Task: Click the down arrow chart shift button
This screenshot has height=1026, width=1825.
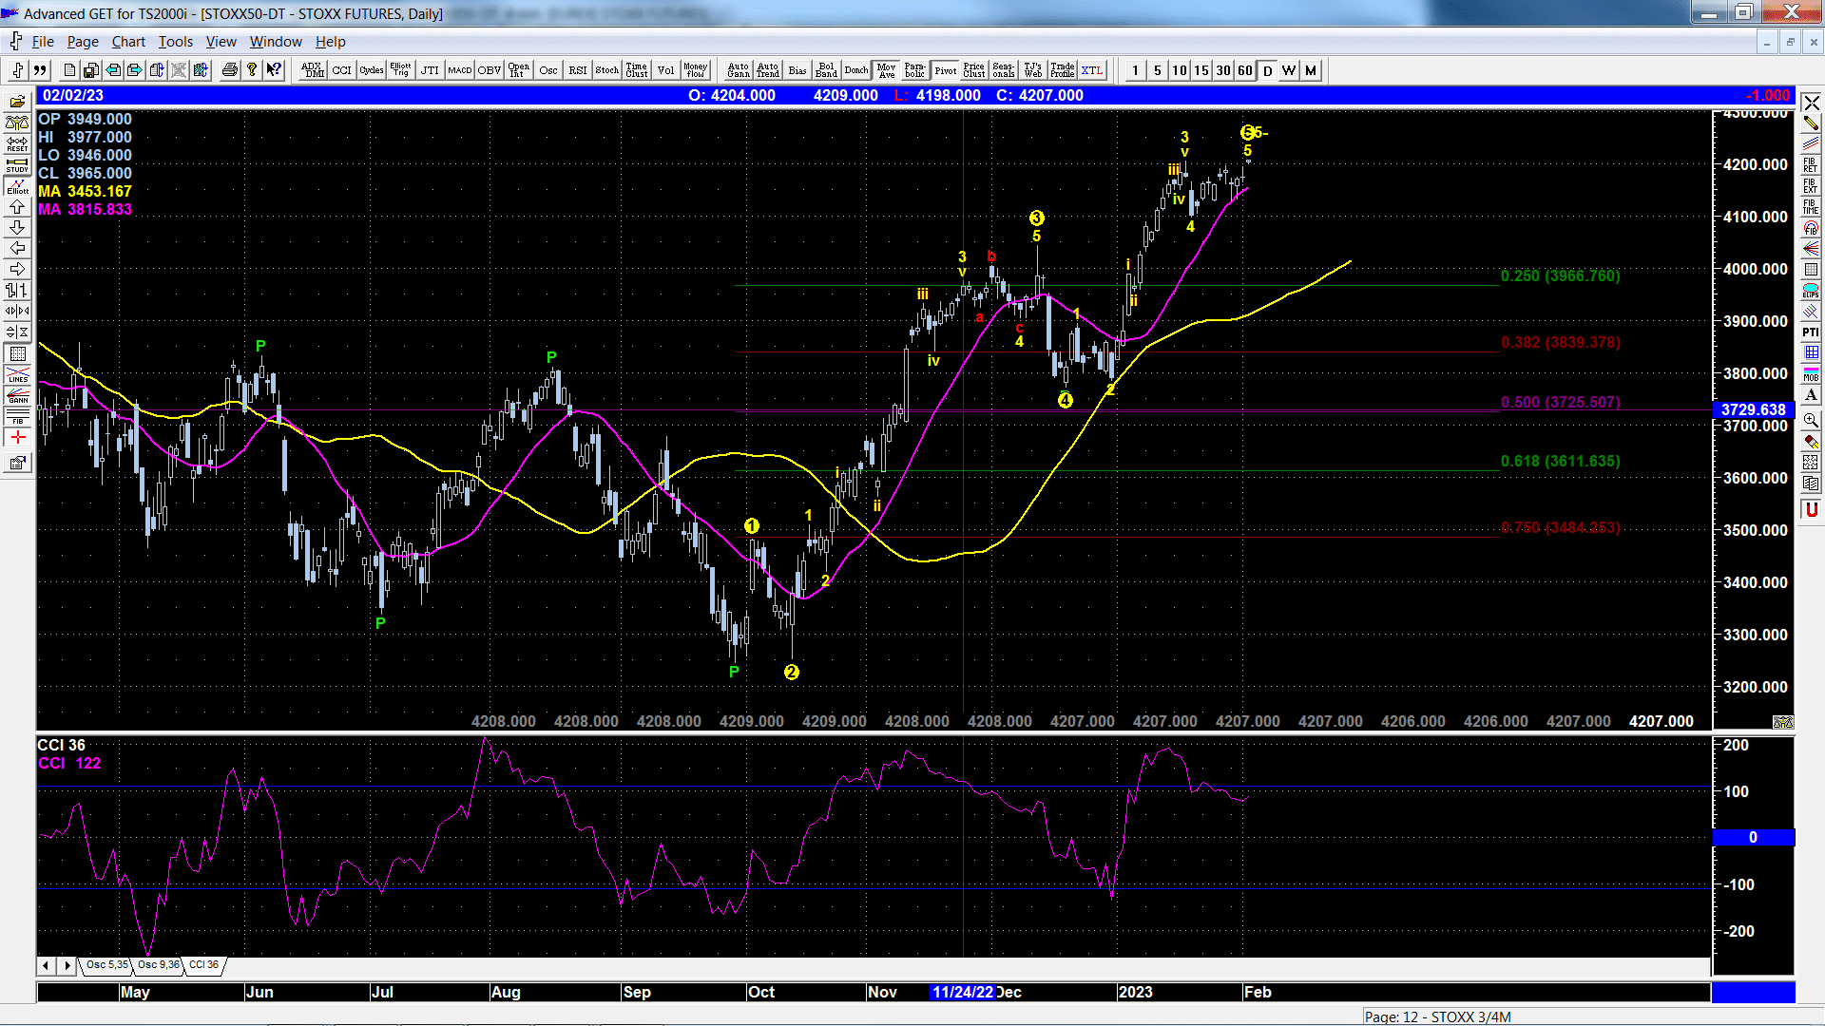Action: click(17, 227)
